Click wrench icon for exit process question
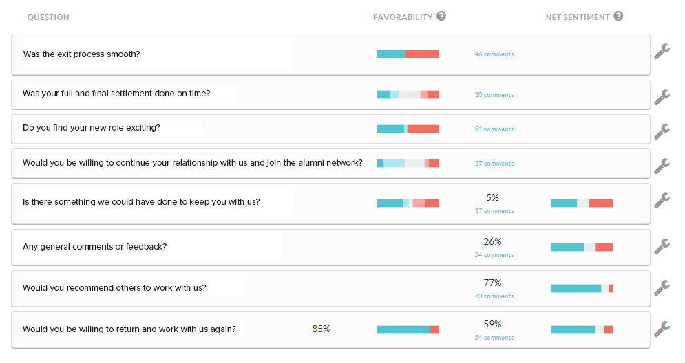 point(662,52)
